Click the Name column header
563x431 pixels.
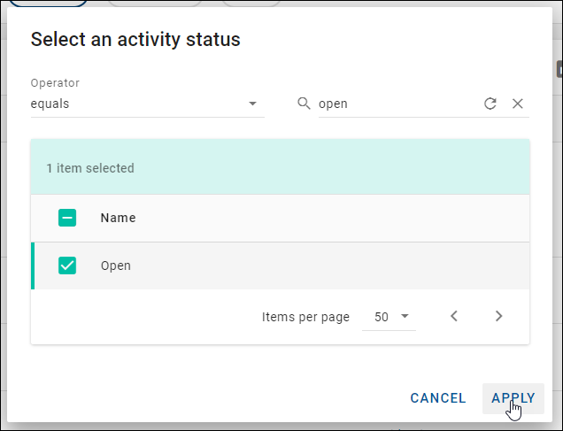click(118, 218)
